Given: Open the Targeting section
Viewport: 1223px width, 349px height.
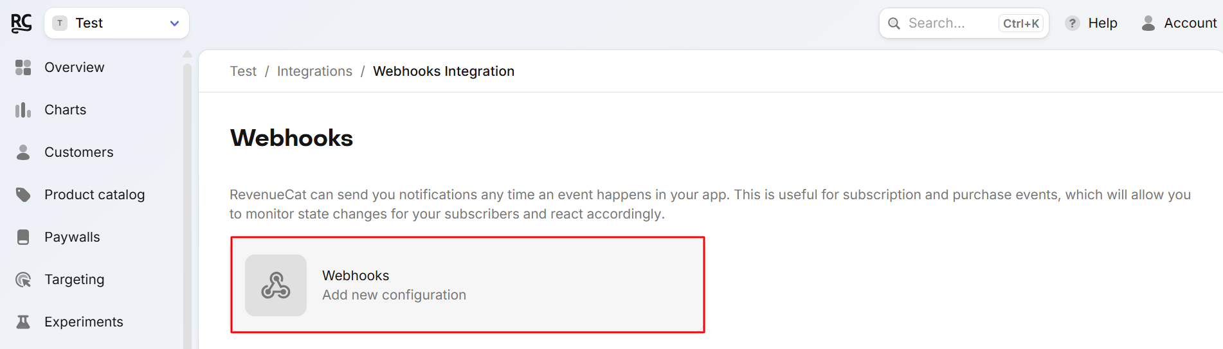Looking at the screenshot, I should pos(74,280).
